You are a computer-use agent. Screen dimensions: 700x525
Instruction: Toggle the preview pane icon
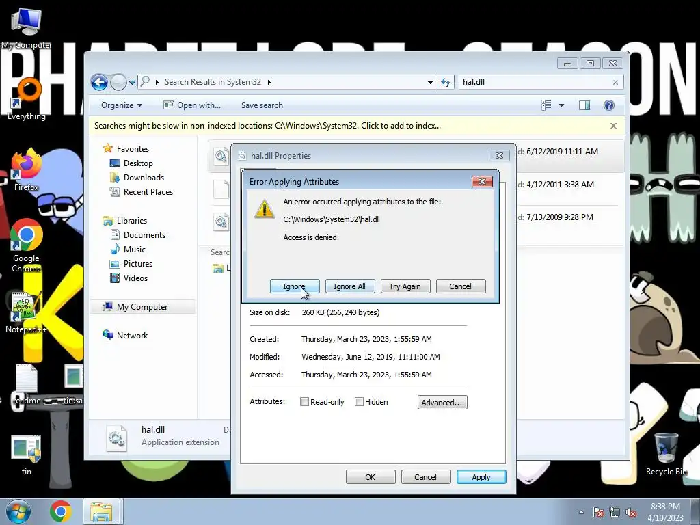pyautogui.click(x=584, y=105)
